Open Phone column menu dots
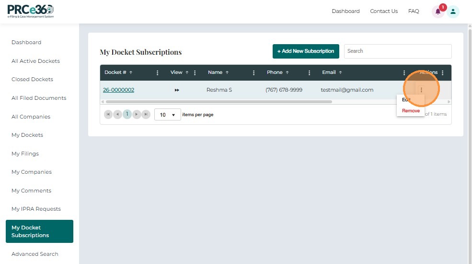Image resolution: width=472 pixels, height=264 pixels. point(309,72)
